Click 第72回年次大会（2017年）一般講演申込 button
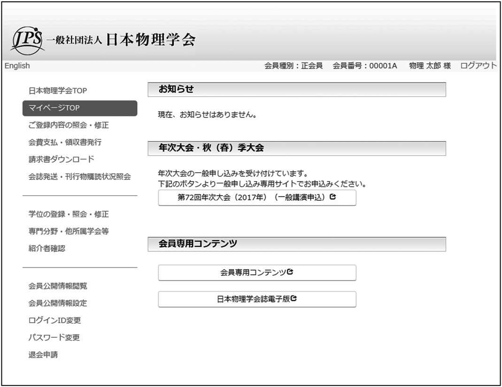 (257, 197)
